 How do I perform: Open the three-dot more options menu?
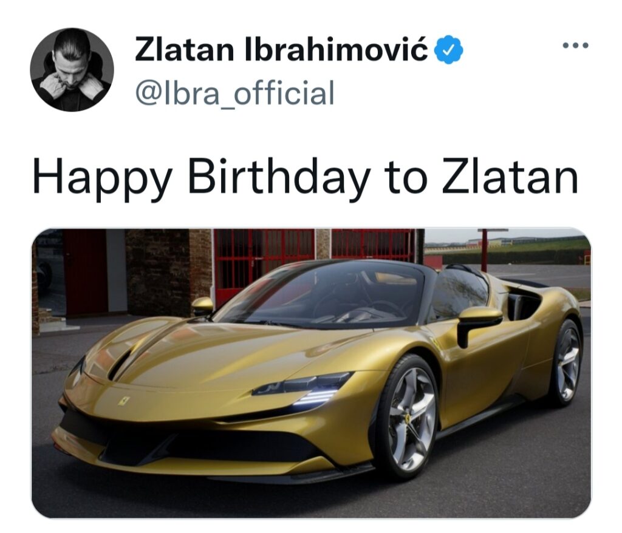click(576, 45)
